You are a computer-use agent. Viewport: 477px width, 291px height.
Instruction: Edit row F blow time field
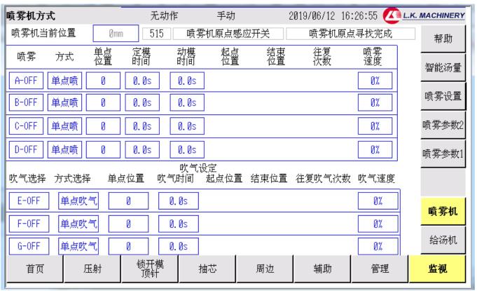[179, 224]
